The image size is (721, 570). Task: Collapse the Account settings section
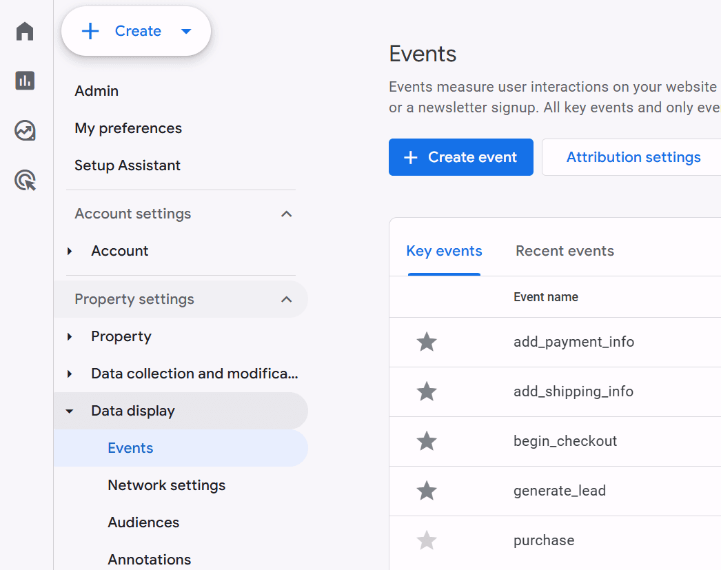tap(286, 214)
